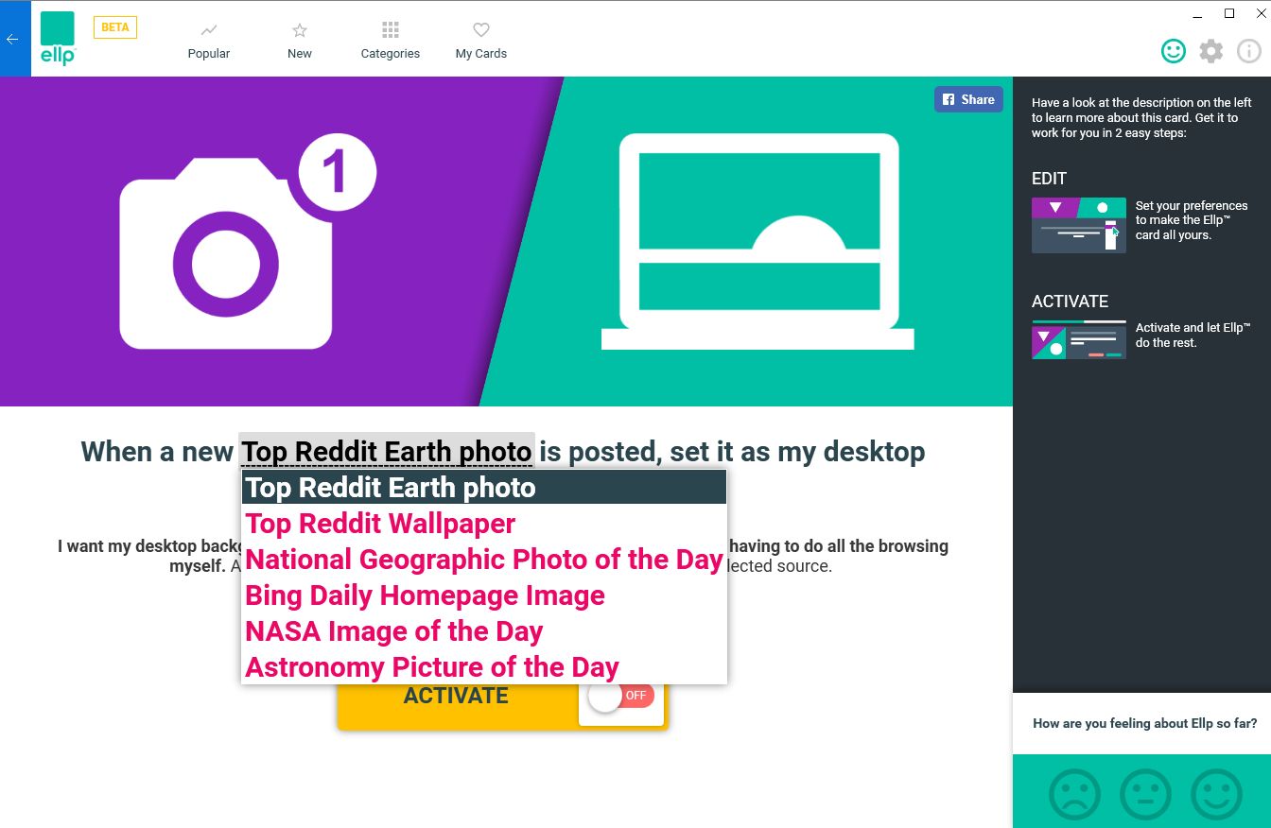Select Top Reddit Earth photo option
Screen dimensions: 1271x828
point(484,488)
